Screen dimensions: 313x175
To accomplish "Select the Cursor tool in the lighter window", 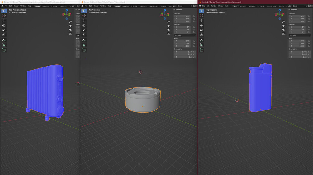I will point(202,16).
